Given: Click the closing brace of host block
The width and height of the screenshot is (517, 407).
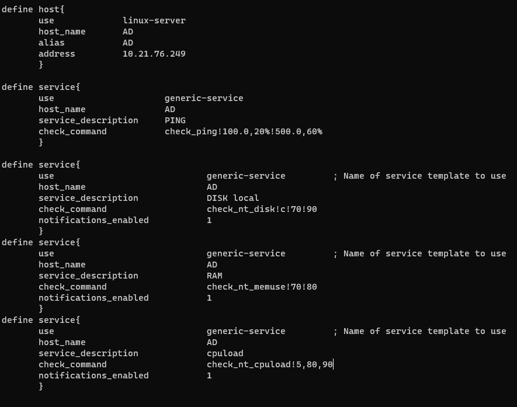Looking at the screenshot, I should (41, 65).
